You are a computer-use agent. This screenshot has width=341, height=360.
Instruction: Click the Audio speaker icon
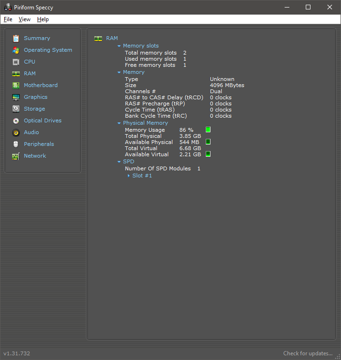[16, 133]
